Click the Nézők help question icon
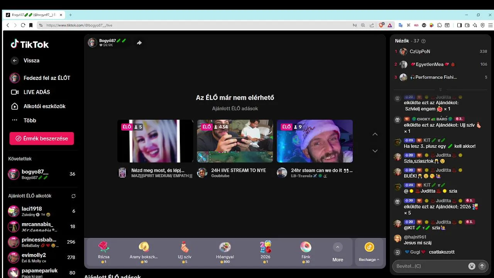 424,41
